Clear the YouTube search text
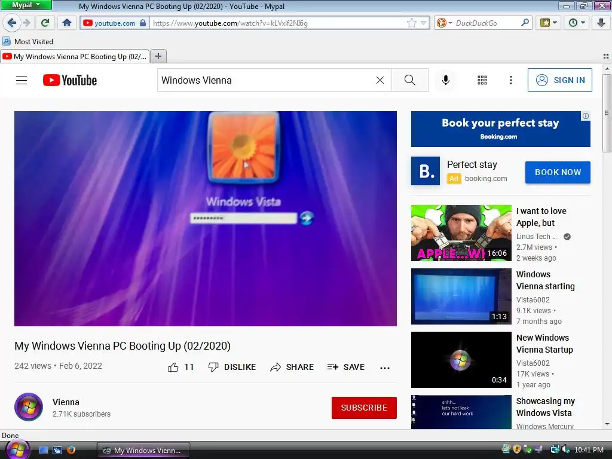This screenshot has height=459, width=612. tap(380, 81)
